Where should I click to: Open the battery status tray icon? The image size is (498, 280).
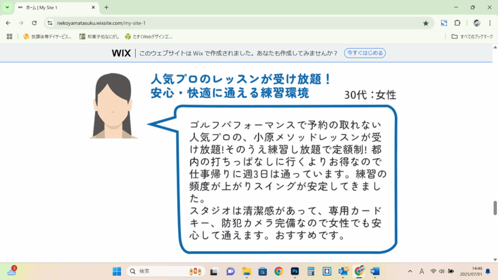pos(451,271)
